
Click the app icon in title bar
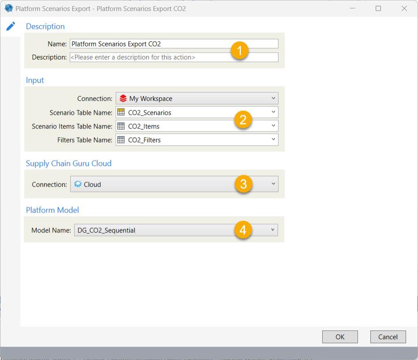click(x=8, y=8)
